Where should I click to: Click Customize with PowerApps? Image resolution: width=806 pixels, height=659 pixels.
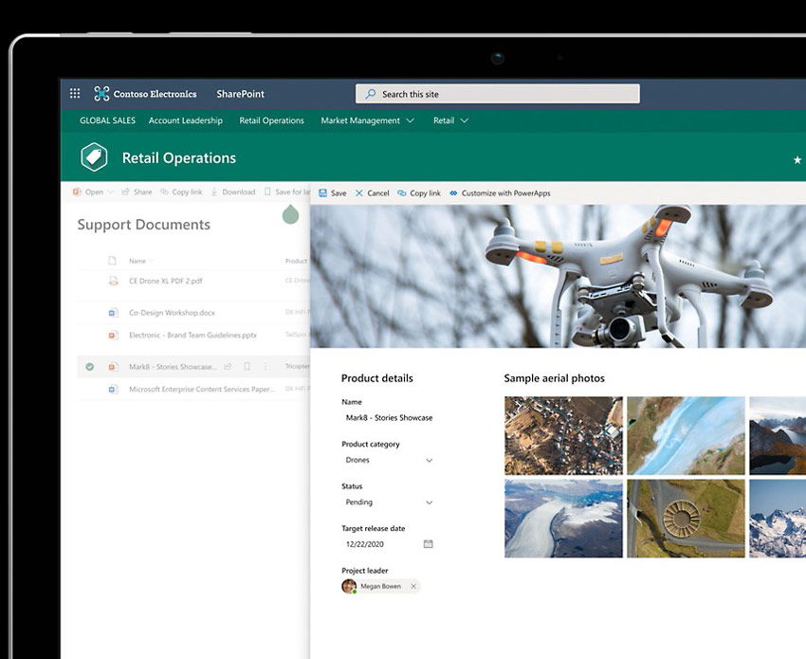[x=501, y=192]
